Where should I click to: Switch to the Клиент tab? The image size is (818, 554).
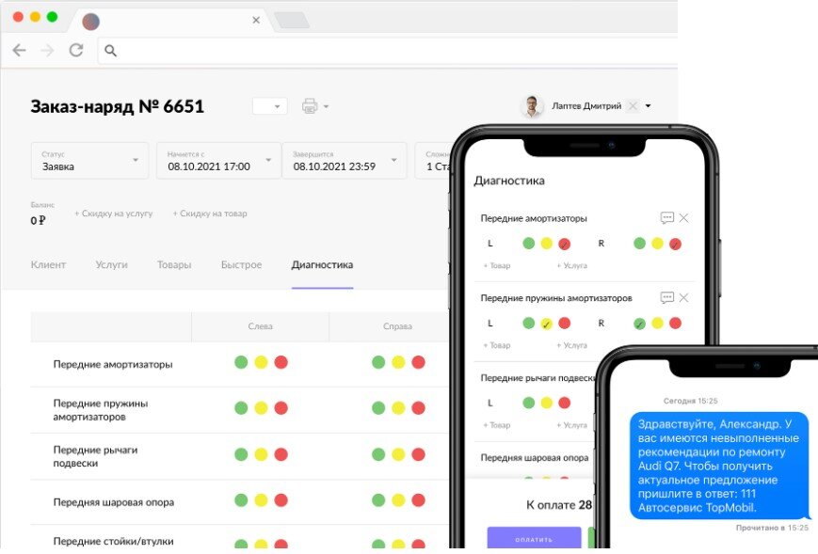tap(48, 264)
